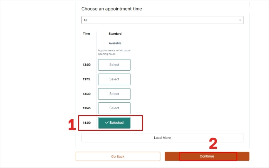Choose the 13:15 Select button
This screenshot has width=269, height=168.
pos(114,79)
